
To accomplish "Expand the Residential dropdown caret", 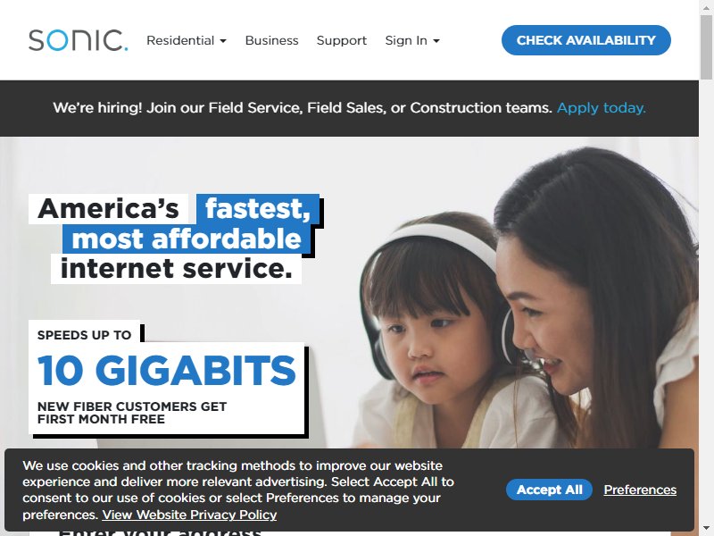I will click(x=223, y=41).
